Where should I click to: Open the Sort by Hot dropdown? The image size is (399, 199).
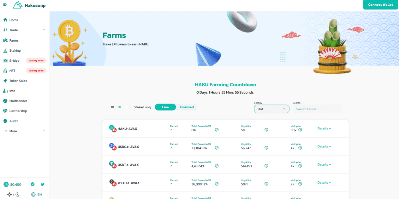pos(271,109)
